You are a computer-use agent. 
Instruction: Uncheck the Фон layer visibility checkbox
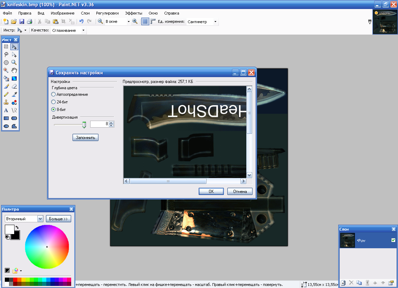pyautogui.click(x=393, y=240)
